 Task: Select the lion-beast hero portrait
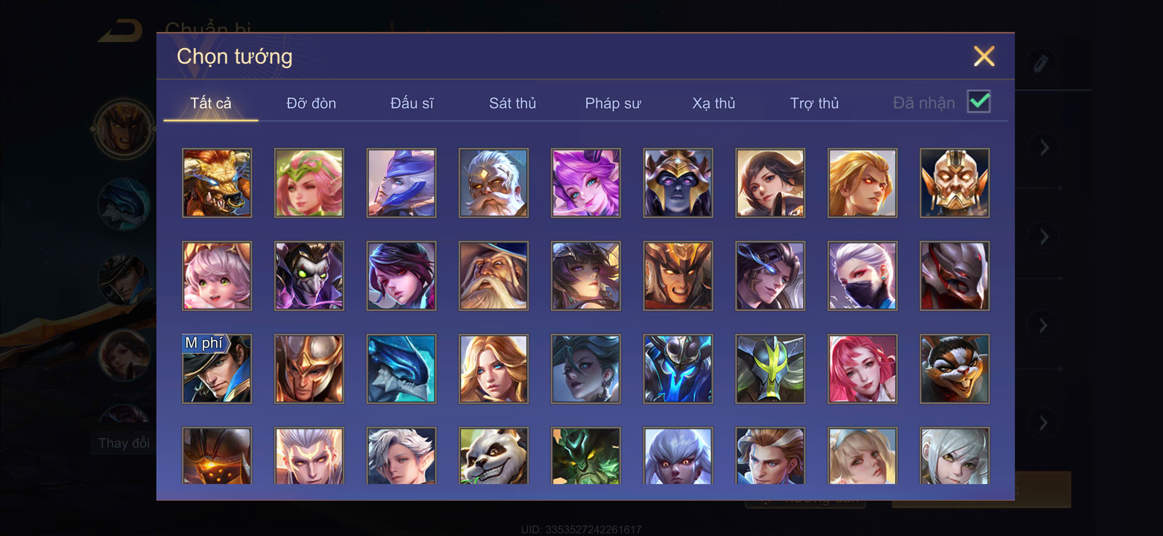[217, 183]
